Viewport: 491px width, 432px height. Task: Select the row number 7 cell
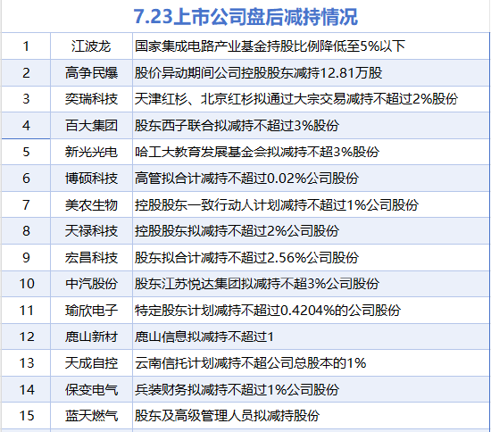pos(26,204)
